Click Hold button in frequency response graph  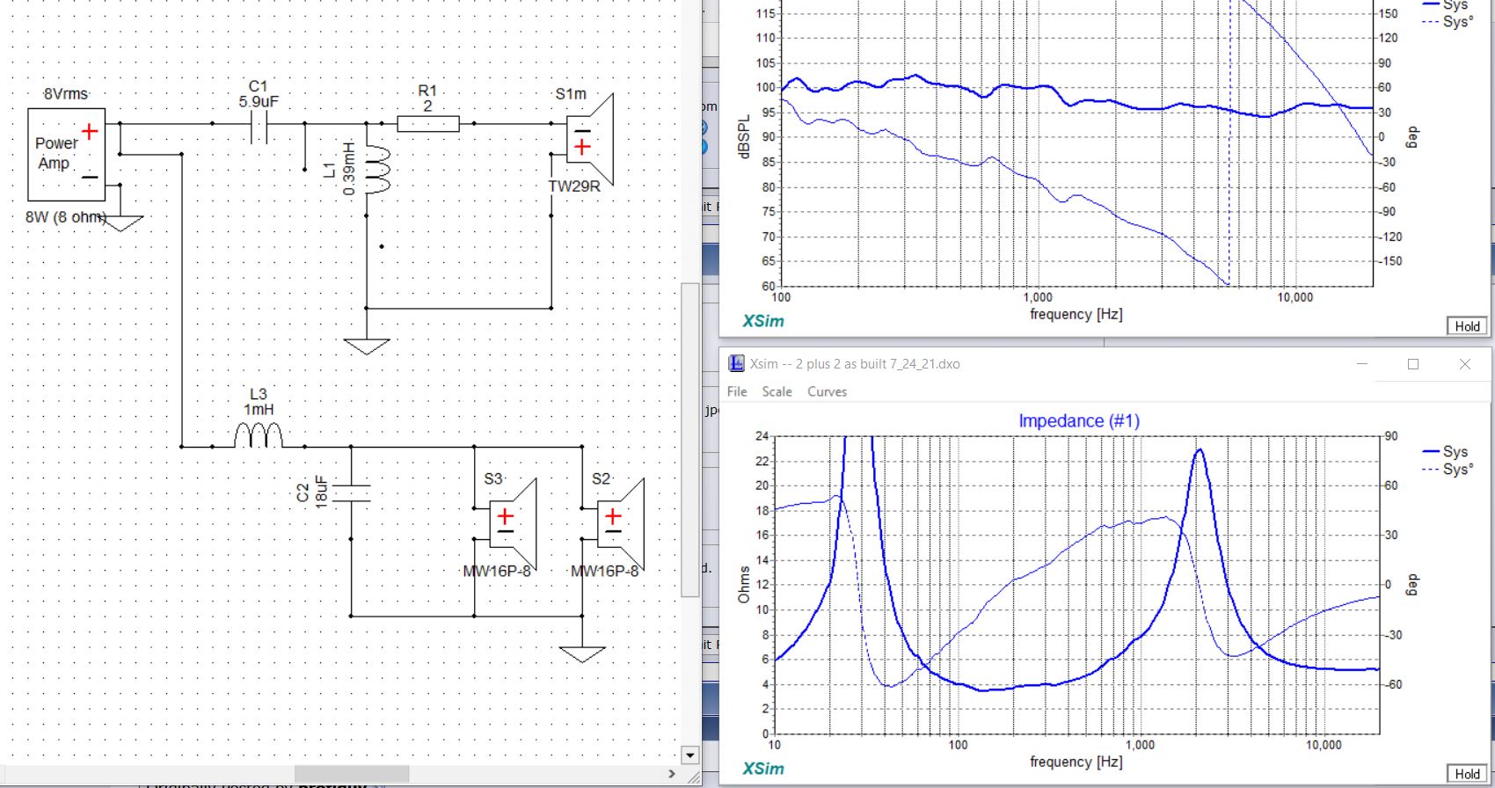point(1467,326)
